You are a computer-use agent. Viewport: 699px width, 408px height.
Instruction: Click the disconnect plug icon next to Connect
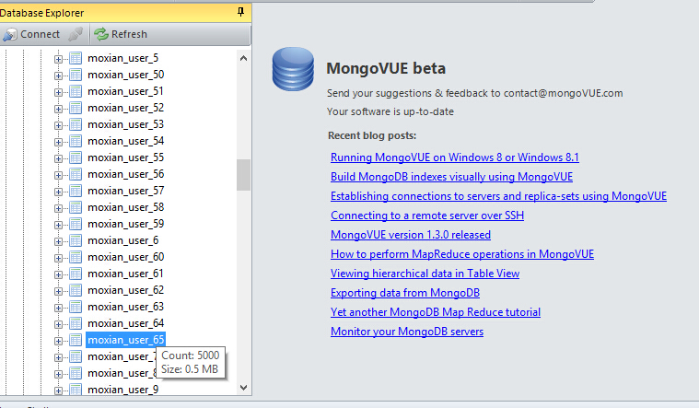[x=76, y=34]
